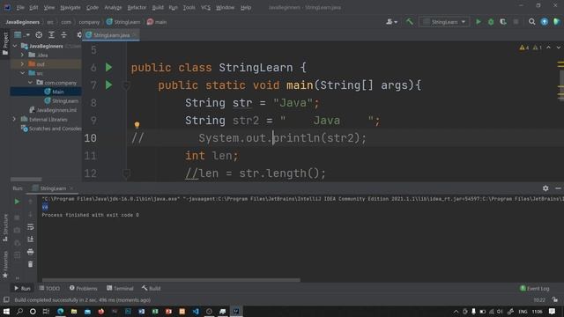The width and height of the screenshot is (564, 317).
Task: Open Search Everywhere magnifier icon
Action: pos(531,22)
